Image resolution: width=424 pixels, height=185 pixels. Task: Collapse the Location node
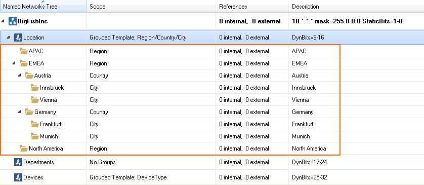tap(8, 38)
